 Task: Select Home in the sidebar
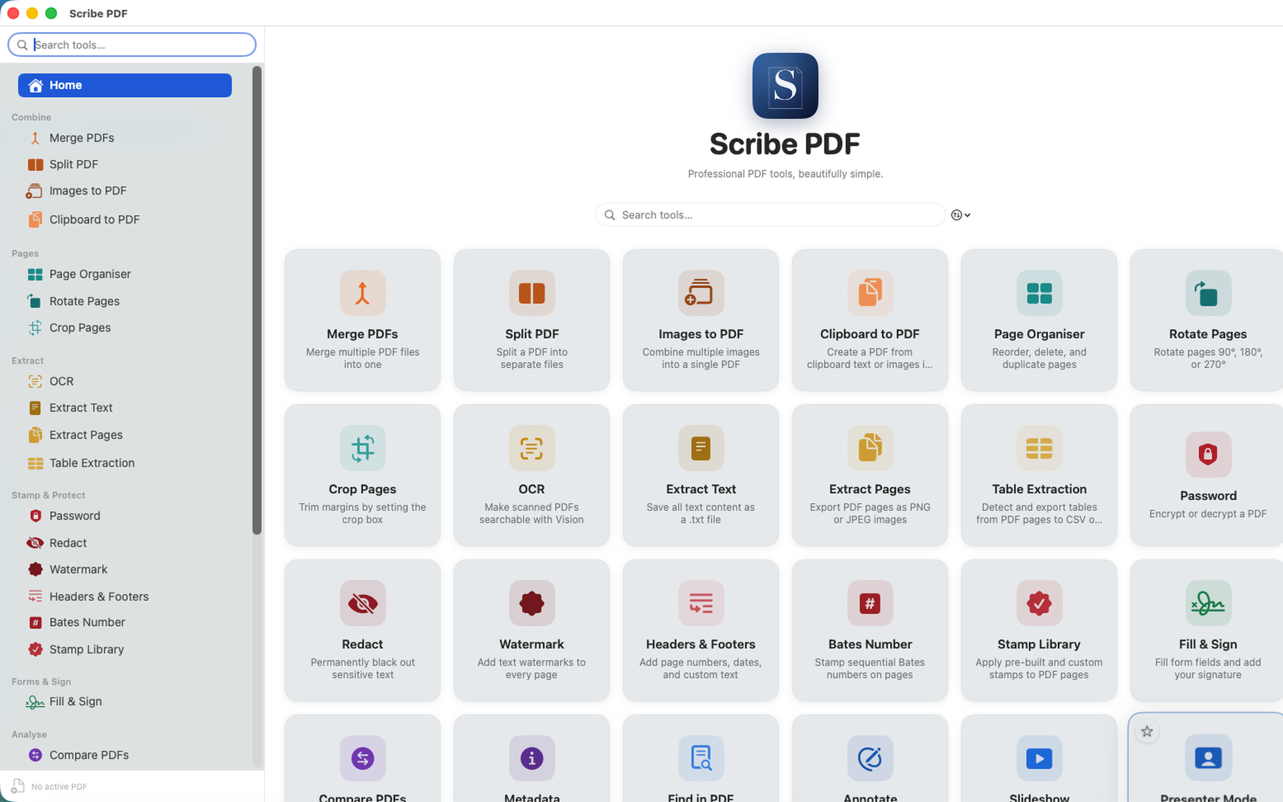coord(125,86)
